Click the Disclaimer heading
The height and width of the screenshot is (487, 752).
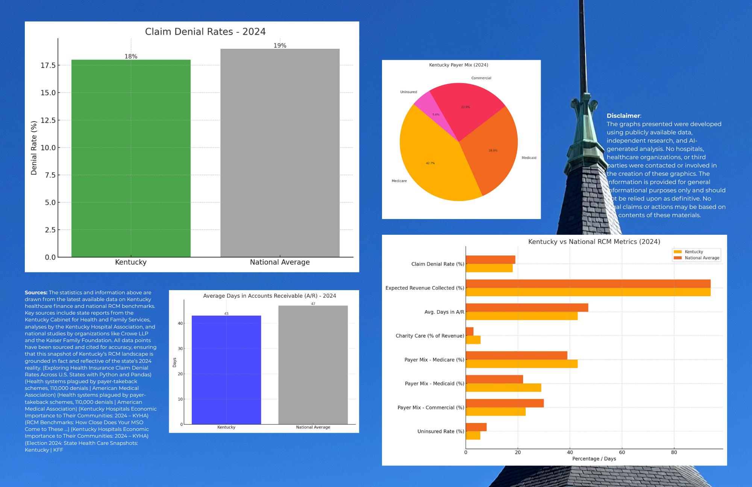point(623,116)
